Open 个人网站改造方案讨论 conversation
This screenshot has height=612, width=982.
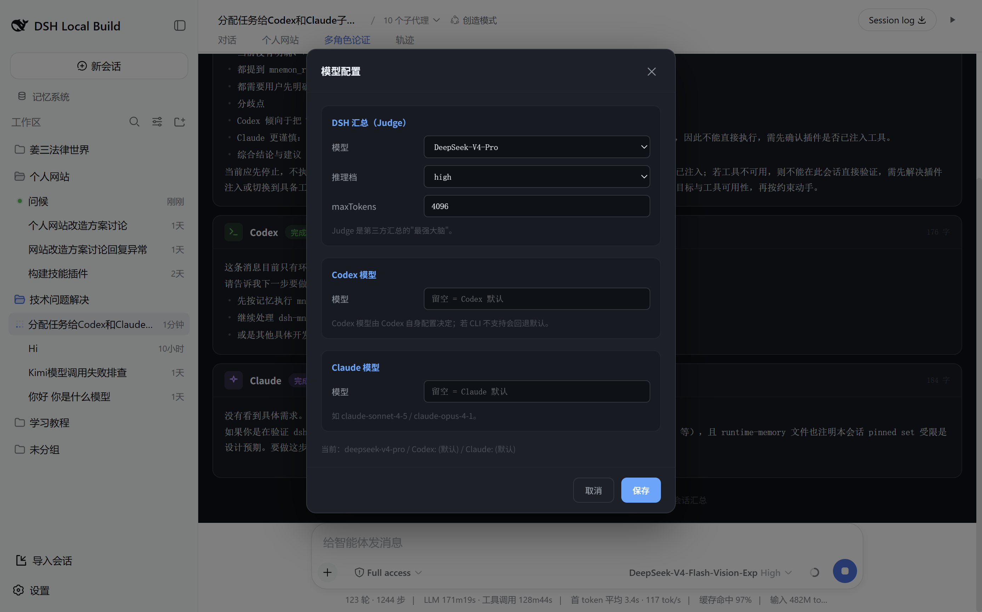coord(99,225)
